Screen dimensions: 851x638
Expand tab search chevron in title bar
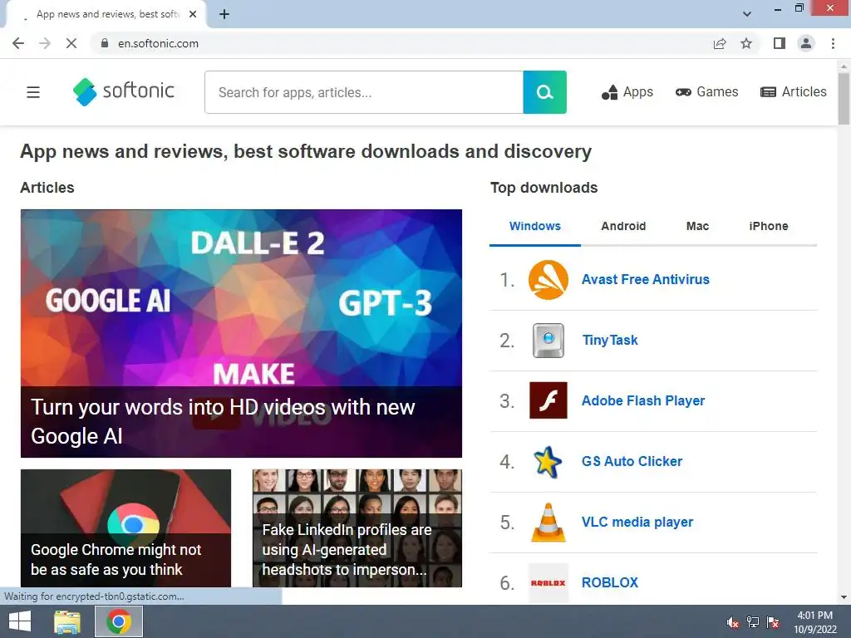[x=747, y=14]
